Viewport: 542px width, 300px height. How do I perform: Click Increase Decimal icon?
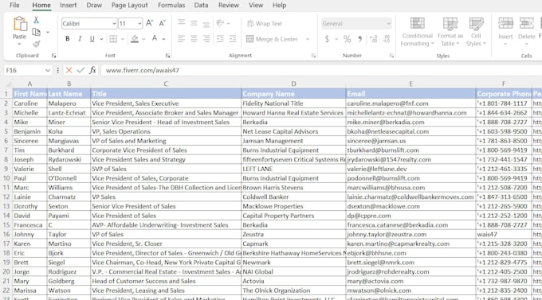(373, 39)
